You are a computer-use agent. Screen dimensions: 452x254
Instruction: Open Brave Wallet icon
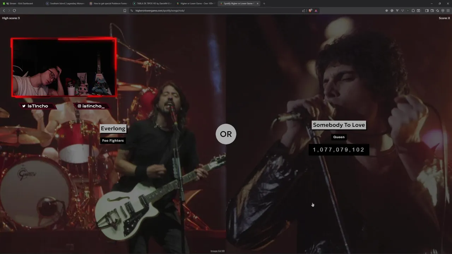tap(432, 11)
